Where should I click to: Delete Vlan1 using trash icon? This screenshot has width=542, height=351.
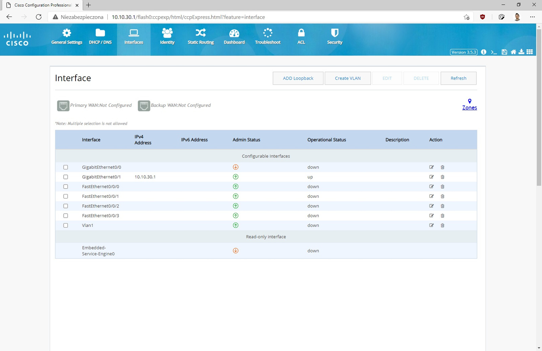click(442, 226)
